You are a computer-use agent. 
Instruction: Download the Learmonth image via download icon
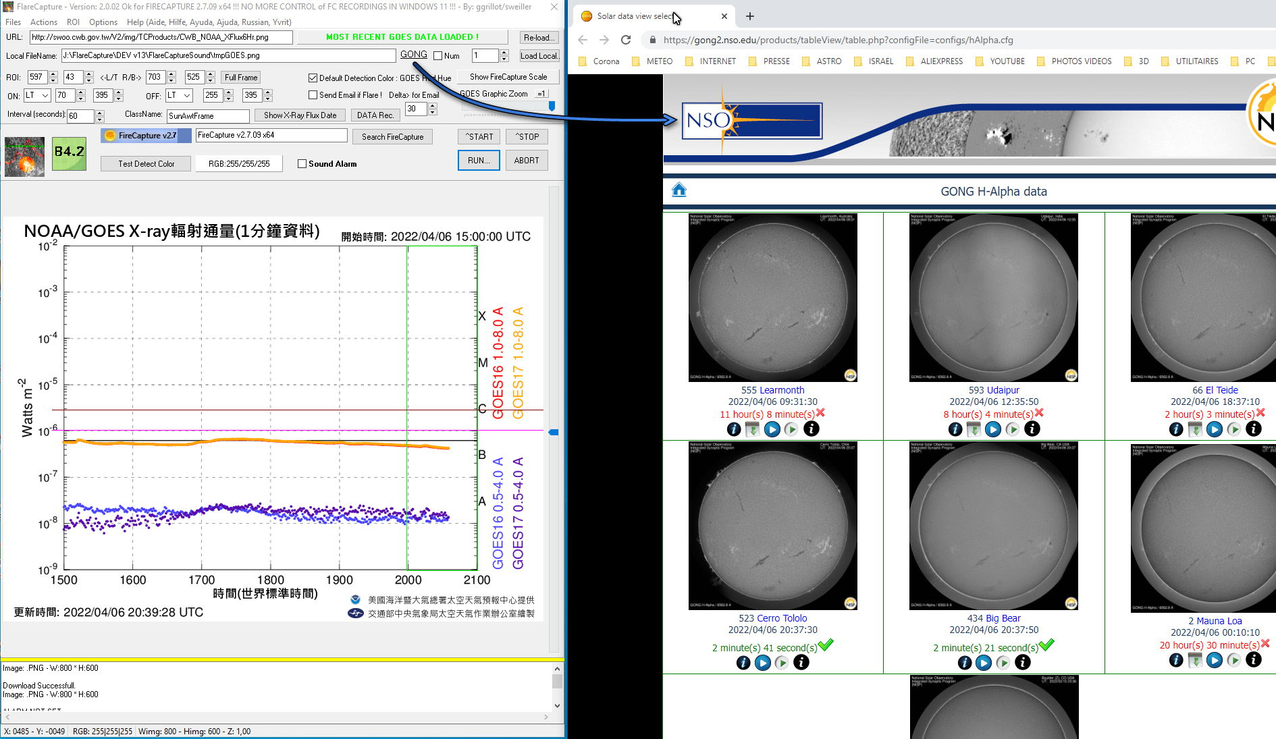coord(753,429)
